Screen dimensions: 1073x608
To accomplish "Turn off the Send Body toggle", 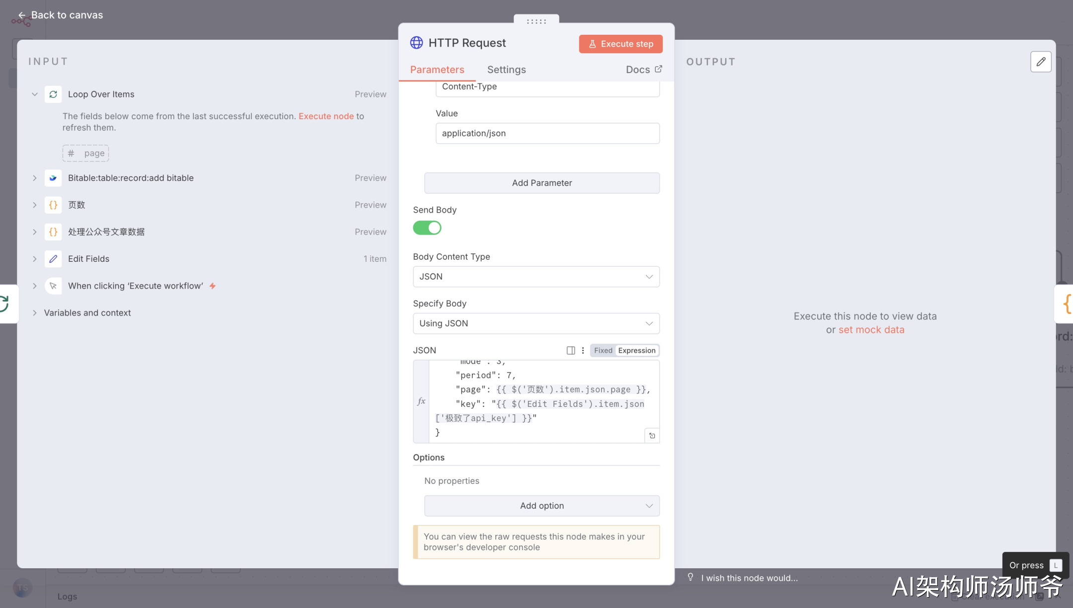I will point(427,228).
